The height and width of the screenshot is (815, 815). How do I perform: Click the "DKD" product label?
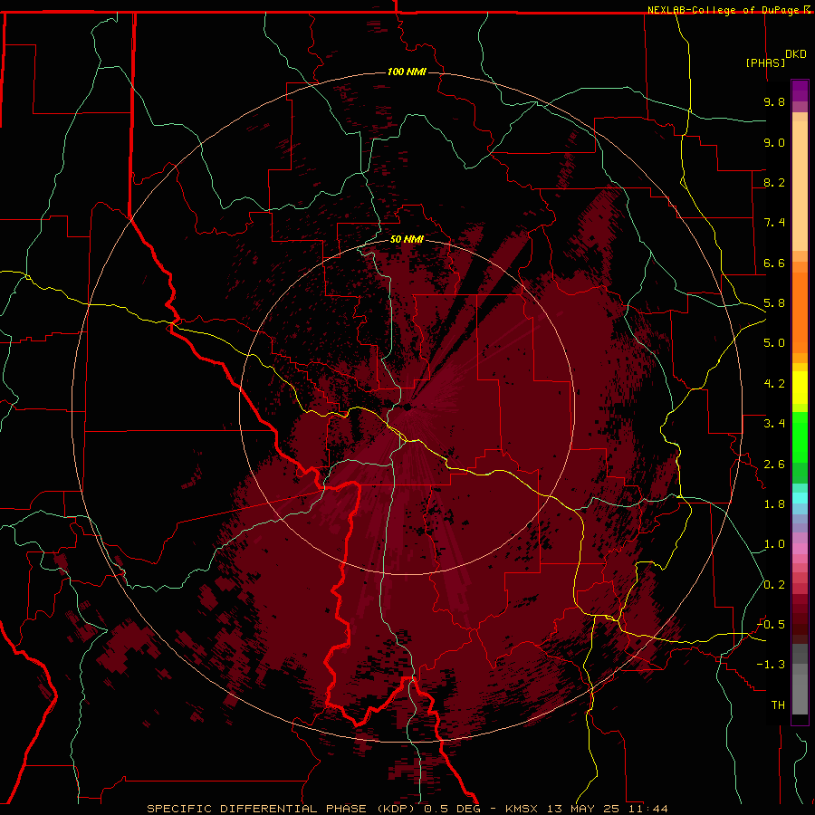tap(796, 54)
